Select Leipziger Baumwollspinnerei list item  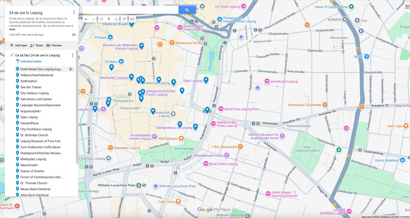click(40, 105)
